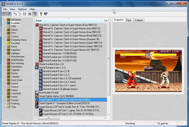Click the Street Fighter II snapshot image
Viewport: 189px width, 127px height.
(148, 71)
